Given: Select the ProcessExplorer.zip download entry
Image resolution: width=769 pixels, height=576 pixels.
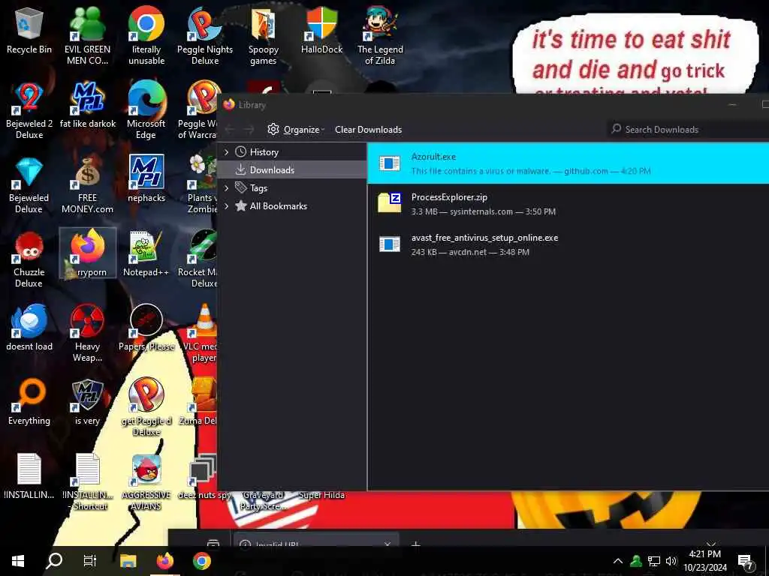Looking at the screenshot, I should click(x=568, y=204).
